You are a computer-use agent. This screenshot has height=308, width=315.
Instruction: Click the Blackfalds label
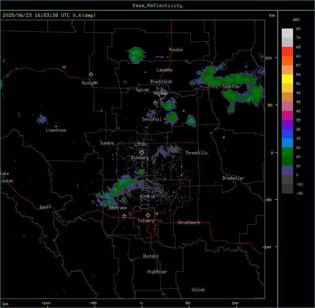tap(161, 82)
